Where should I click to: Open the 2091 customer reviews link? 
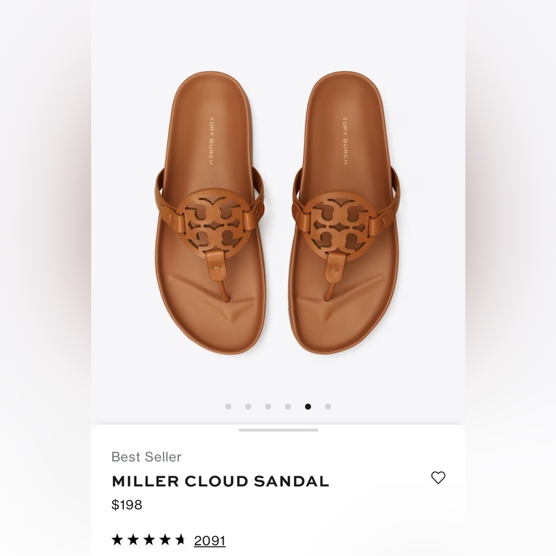[210, 539]
